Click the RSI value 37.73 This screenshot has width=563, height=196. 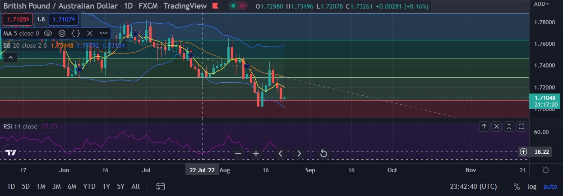(x=49, y=126)
